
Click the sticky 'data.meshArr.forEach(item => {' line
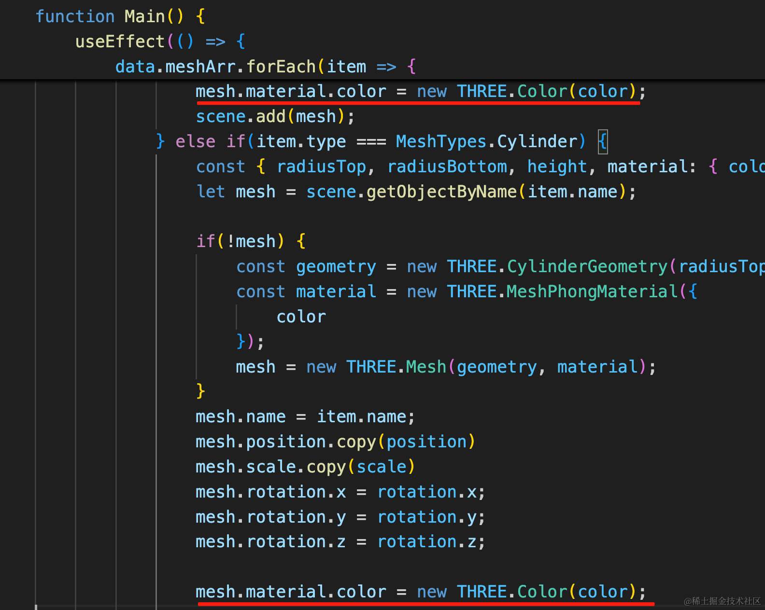266,67
